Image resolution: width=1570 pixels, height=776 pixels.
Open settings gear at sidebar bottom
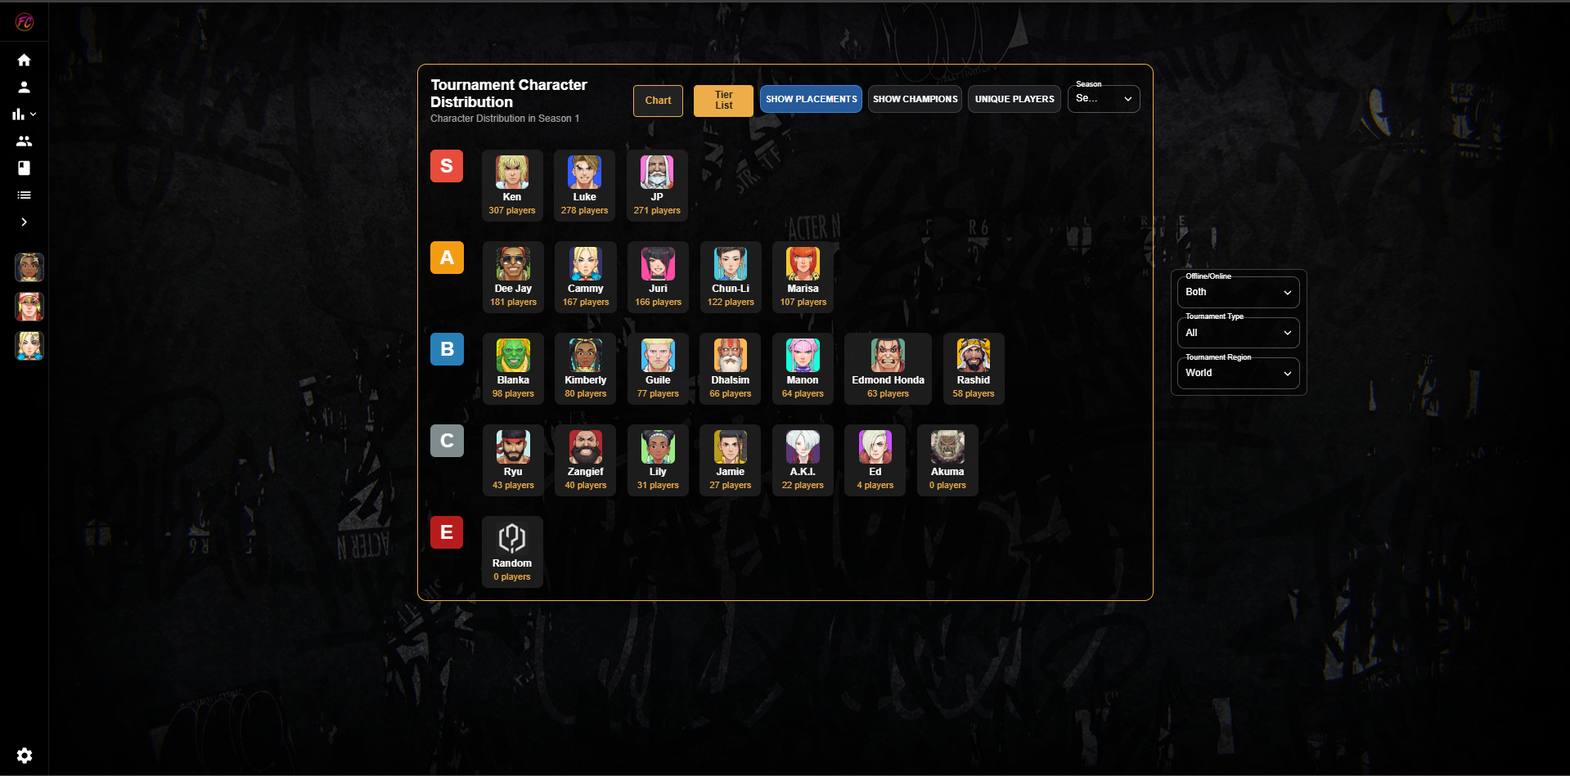(25, 756)
